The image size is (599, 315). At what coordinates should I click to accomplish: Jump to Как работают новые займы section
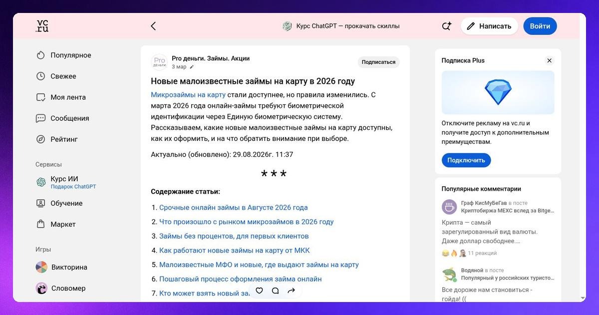coord(235,250)
